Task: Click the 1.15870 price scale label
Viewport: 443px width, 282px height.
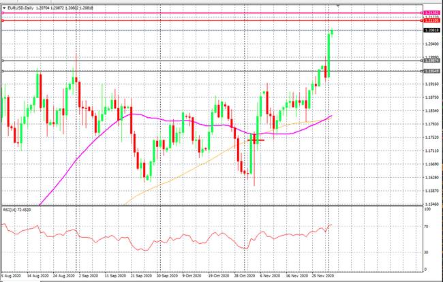Action: coord(432,191)
